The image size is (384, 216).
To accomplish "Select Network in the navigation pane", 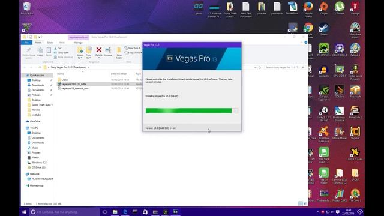I will click(x=32, y=174).
